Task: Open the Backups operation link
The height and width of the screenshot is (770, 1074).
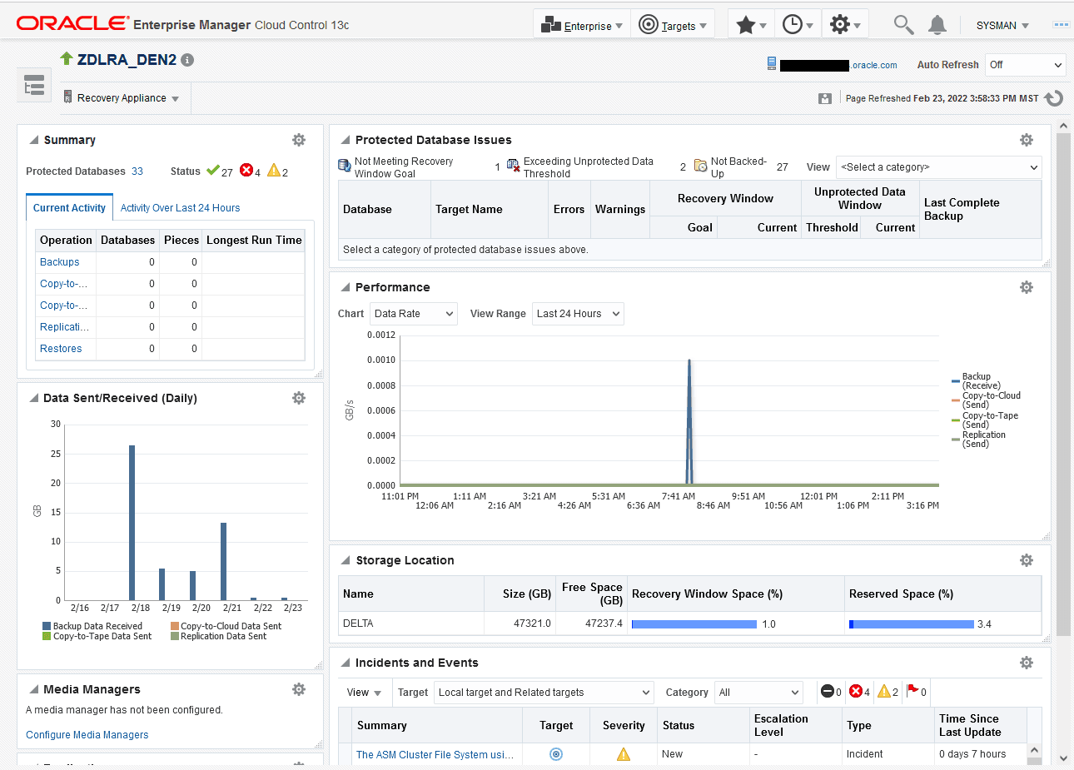Action: [x=60, y=262]
